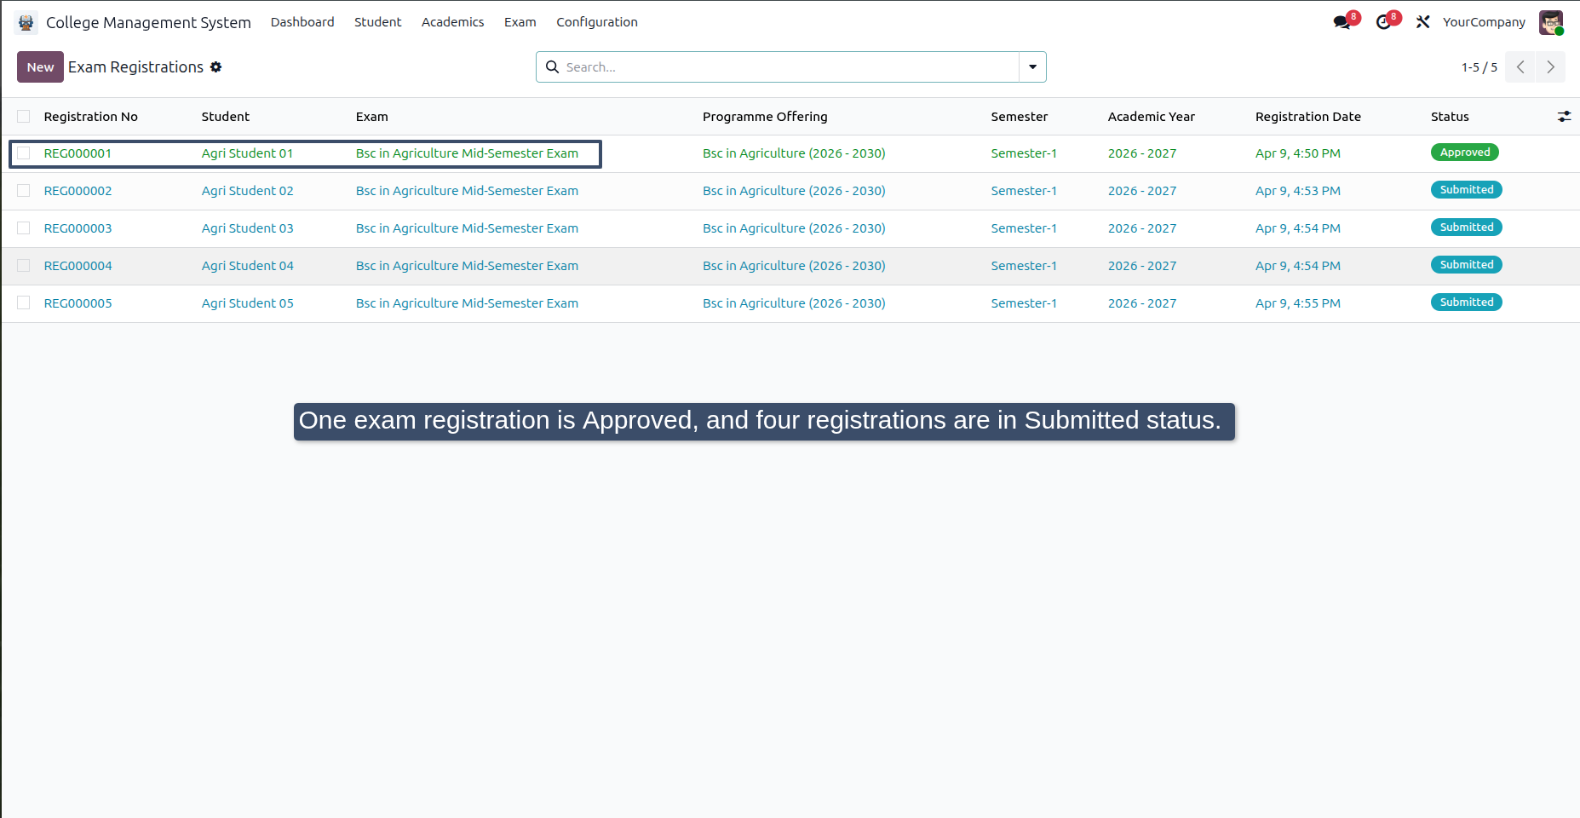Sort by Academic Year column header
The width and height of the screenshot is (1580, 818).
[1151, 117]
